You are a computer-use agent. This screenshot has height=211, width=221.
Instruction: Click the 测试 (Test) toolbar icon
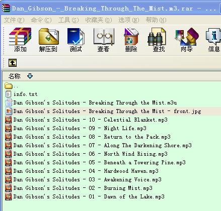pos(76,37)
